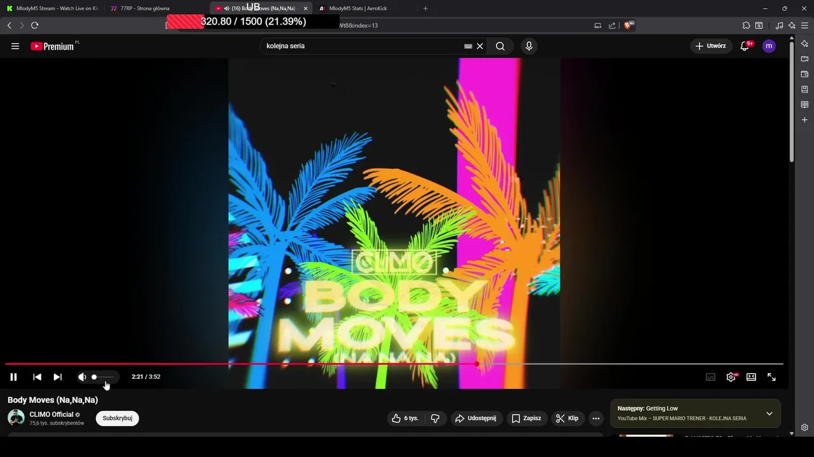Open the YouTube hamburger guide menu
The image size is (814, 457).
[15, 46]
